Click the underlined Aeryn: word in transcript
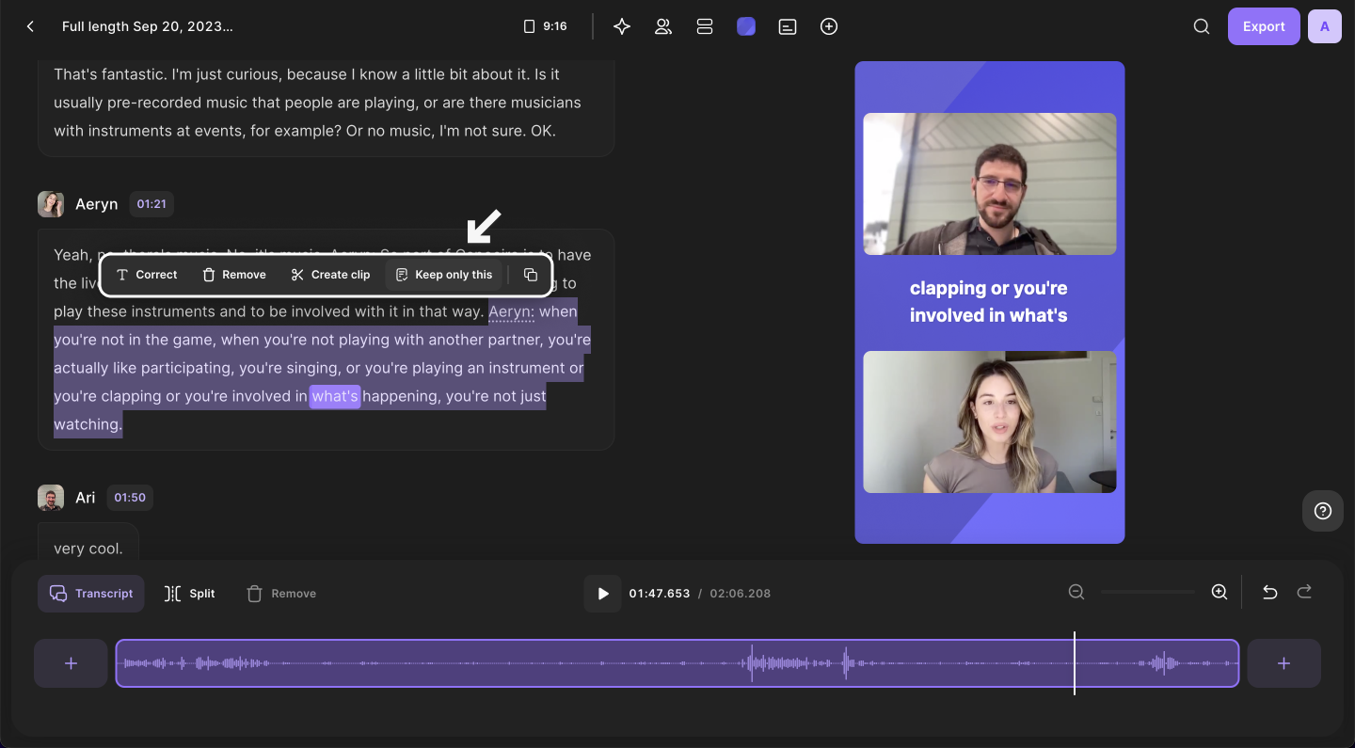Screen dimensions: 1355x748 pyautogui.click(x=512, y=311)
